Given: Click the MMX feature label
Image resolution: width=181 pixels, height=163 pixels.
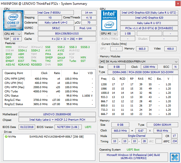Looking at the screenshot, I should [x=9, y=47].
